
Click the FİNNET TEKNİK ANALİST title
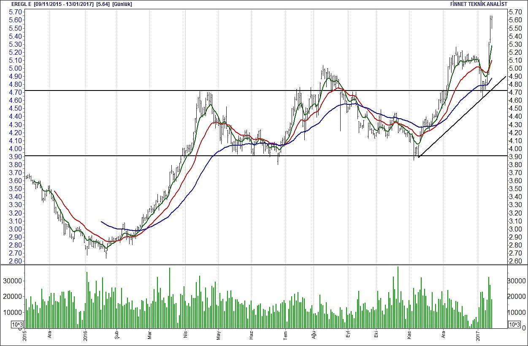coord(479,4)
